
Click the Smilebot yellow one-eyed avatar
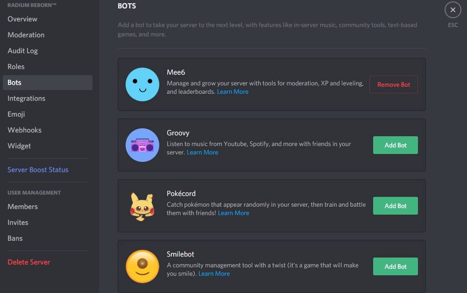click(x=142, y=266)
